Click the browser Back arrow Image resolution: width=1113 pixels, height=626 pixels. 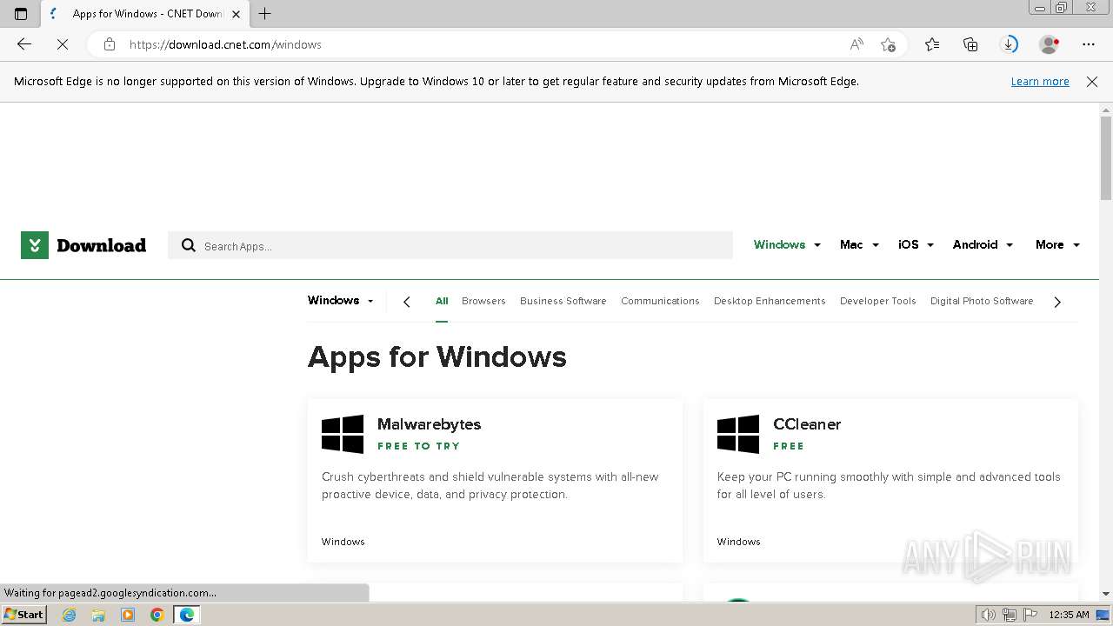[24, 44]
